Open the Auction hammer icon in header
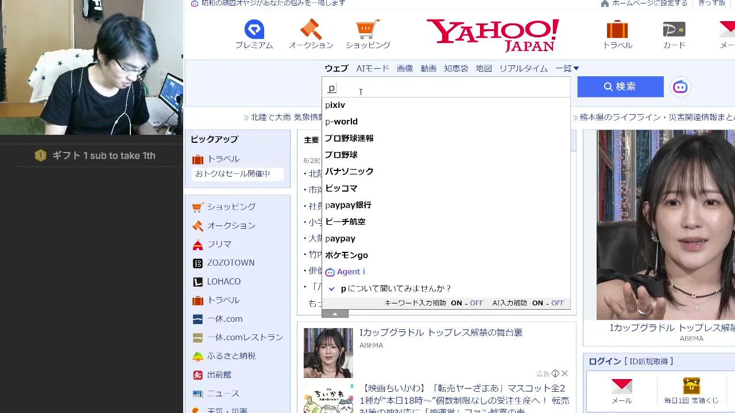 (x=311, y=29)
